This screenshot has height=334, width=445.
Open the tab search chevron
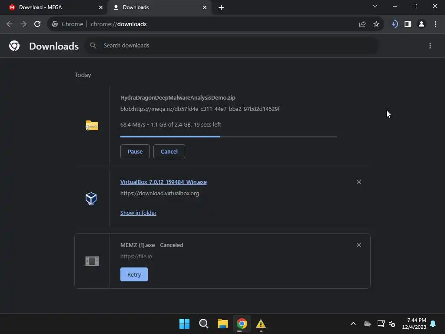pyautogui.click(x=375, y=6)
